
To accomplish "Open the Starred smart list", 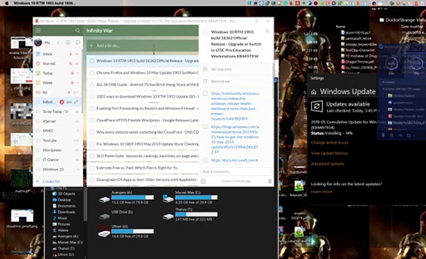I will click(58, 63).
